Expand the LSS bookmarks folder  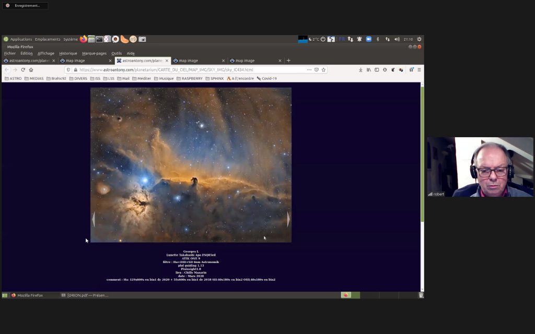click(x=109, y=78)
